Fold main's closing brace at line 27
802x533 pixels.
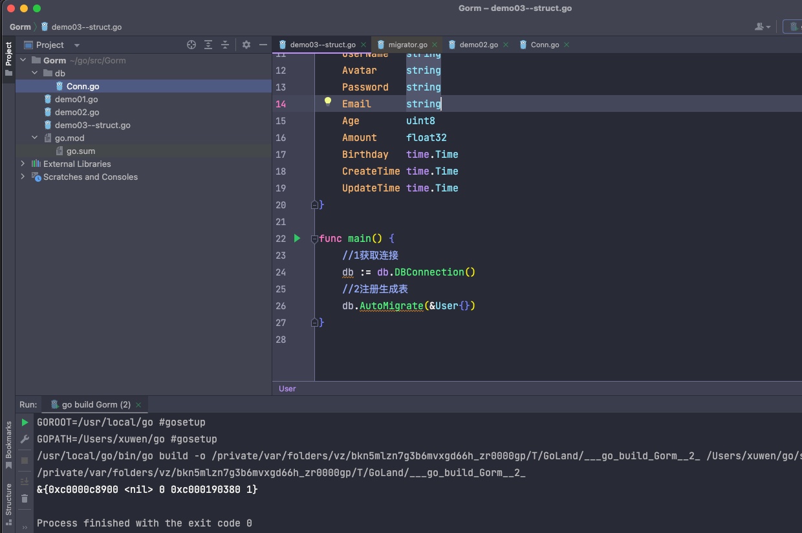click(315, 322)
